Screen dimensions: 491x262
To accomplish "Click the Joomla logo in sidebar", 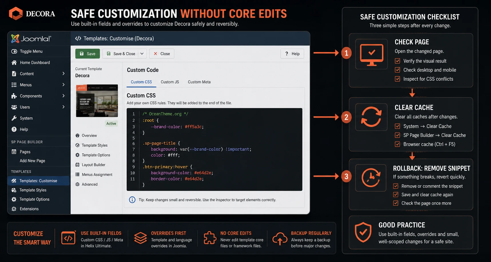I will click(x=31, y=39).
